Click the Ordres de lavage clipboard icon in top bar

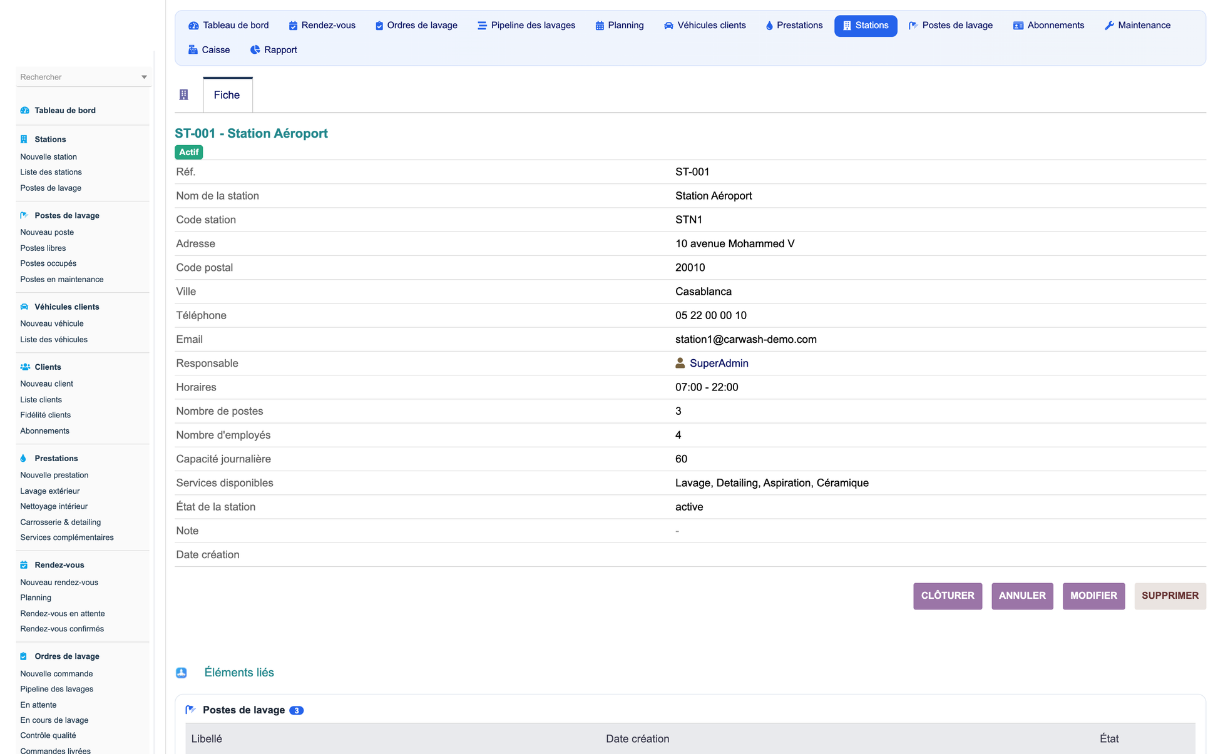coord(379,26)
